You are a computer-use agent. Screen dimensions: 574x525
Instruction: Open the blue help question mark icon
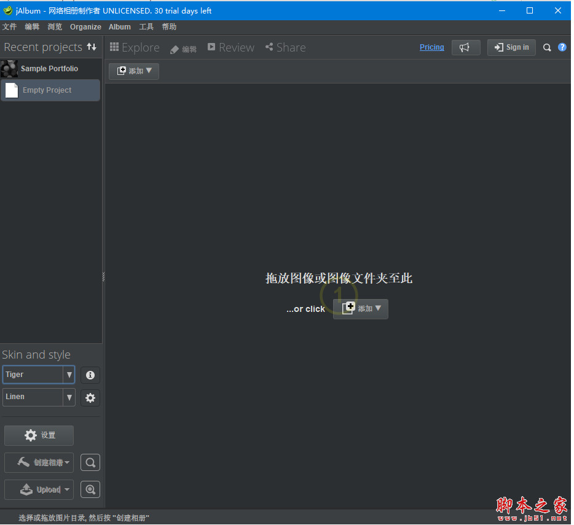tap(562, 48)
